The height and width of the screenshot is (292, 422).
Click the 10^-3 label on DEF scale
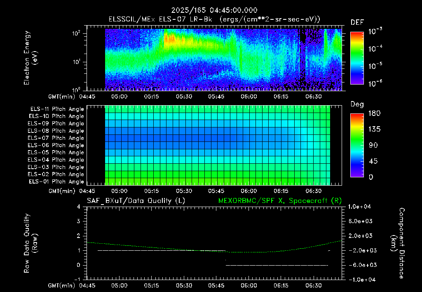tap(375, 31)
